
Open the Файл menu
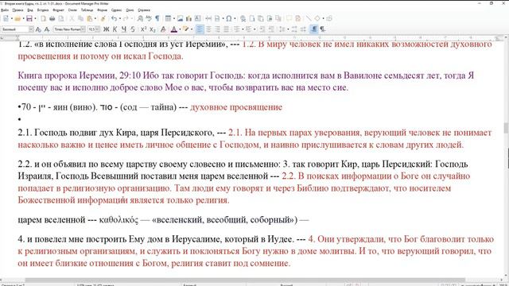click(5, 10)
